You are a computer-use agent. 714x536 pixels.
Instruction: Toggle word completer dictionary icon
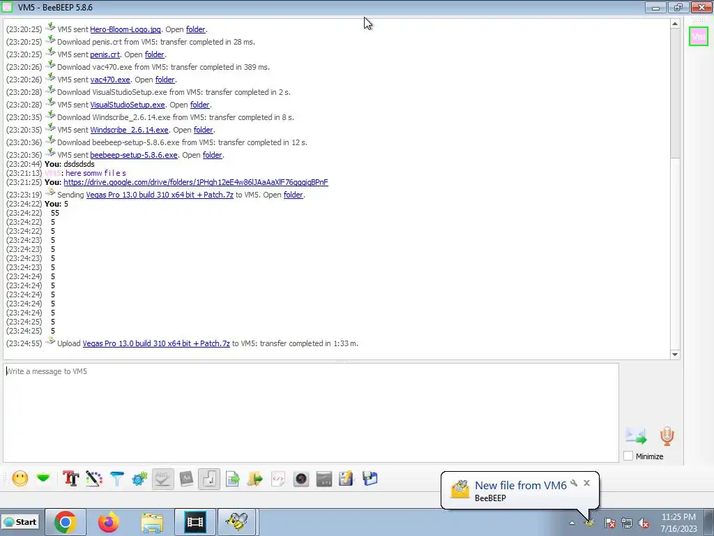coord(186,479)
